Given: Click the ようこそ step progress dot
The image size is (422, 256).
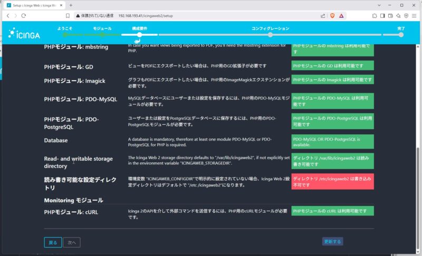Looking at the screenshot, I should [x=65, y=35].
